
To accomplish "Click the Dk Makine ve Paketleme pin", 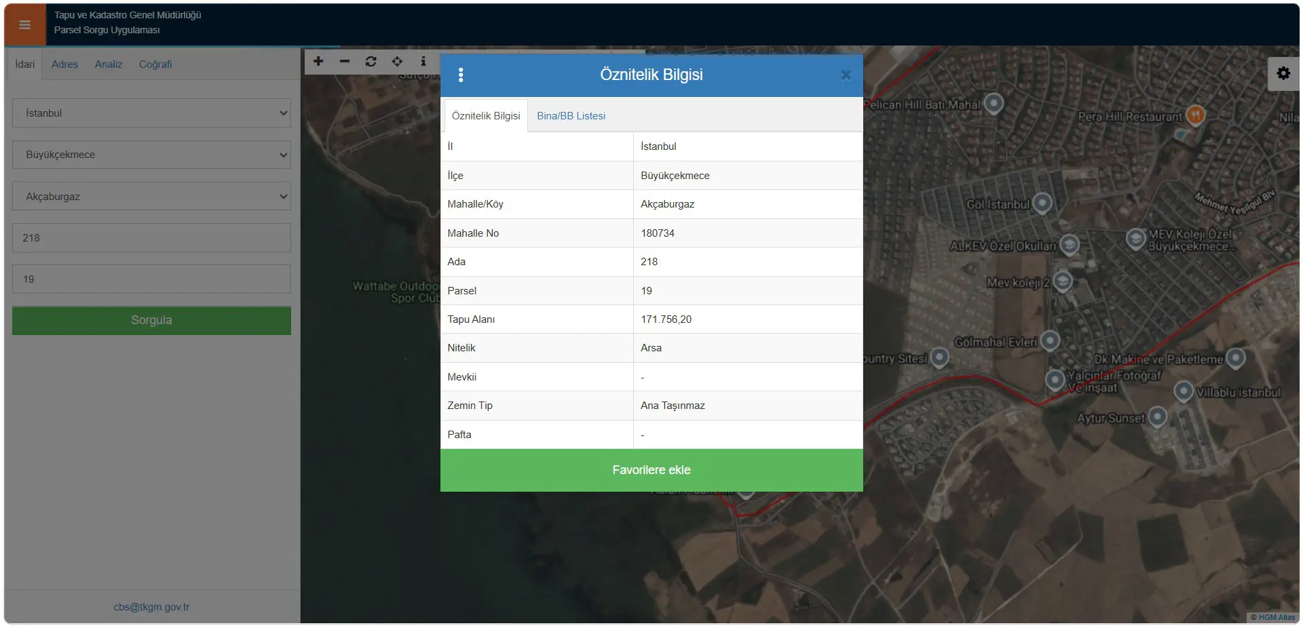I will [x=1236, y=358].
